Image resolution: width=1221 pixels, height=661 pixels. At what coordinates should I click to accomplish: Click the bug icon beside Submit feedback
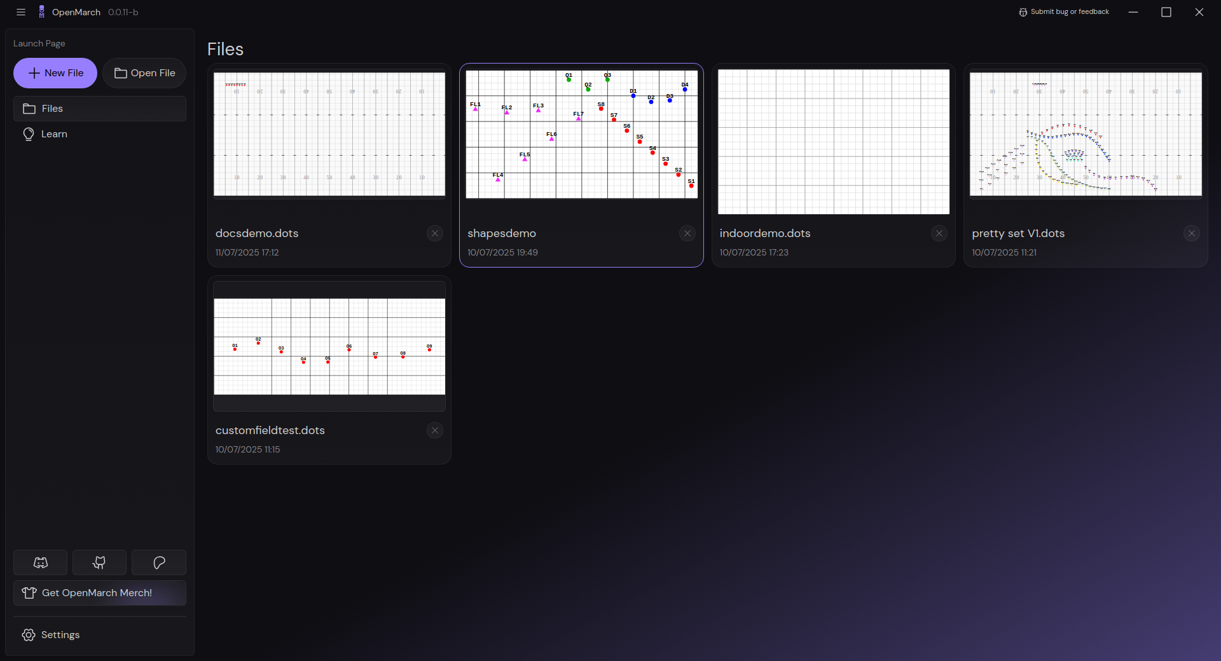coord(1022,11)
